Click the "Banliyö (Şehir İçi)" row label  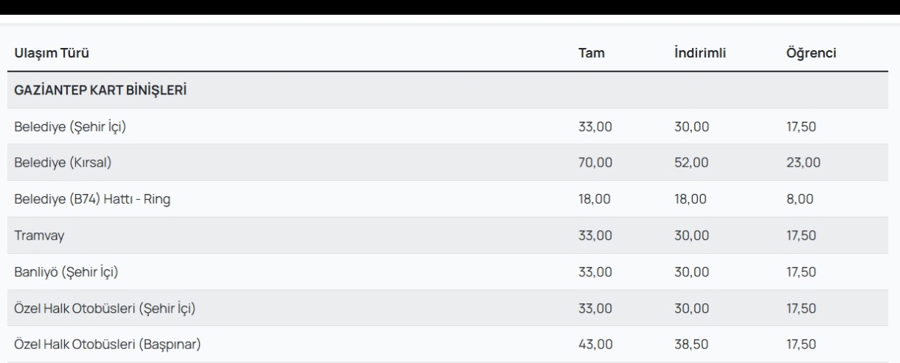pos(66,272)
